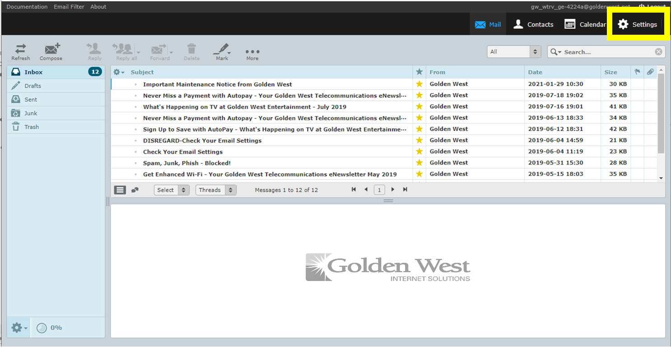
Task: Open the Mail section
Action: [488, 24]
